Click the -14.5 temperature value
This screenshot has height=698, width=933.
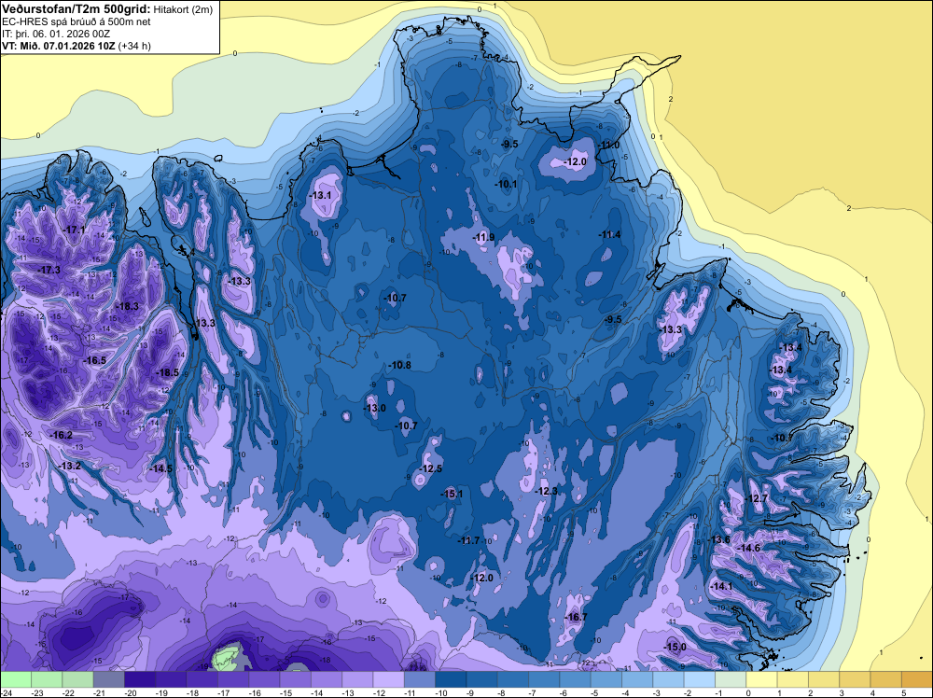tap(161, 468)
